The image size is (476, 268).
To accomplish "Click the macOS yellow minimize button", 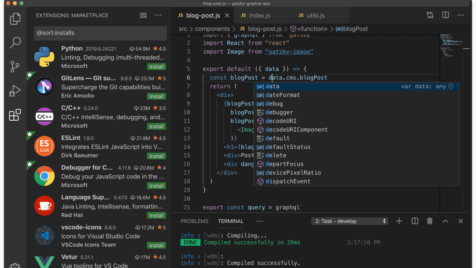I will click(15, 3).
